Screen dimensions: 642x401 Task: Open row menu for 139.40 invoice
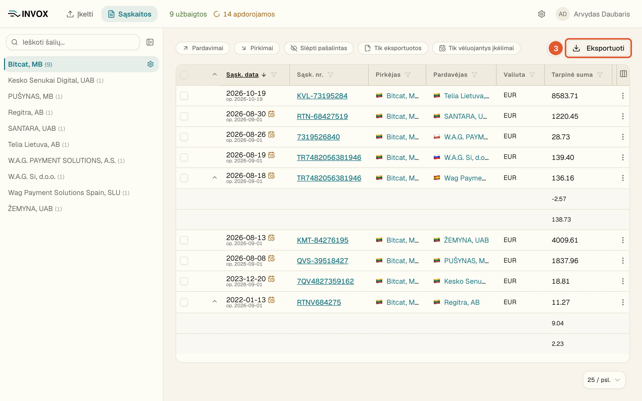[623, 158]
